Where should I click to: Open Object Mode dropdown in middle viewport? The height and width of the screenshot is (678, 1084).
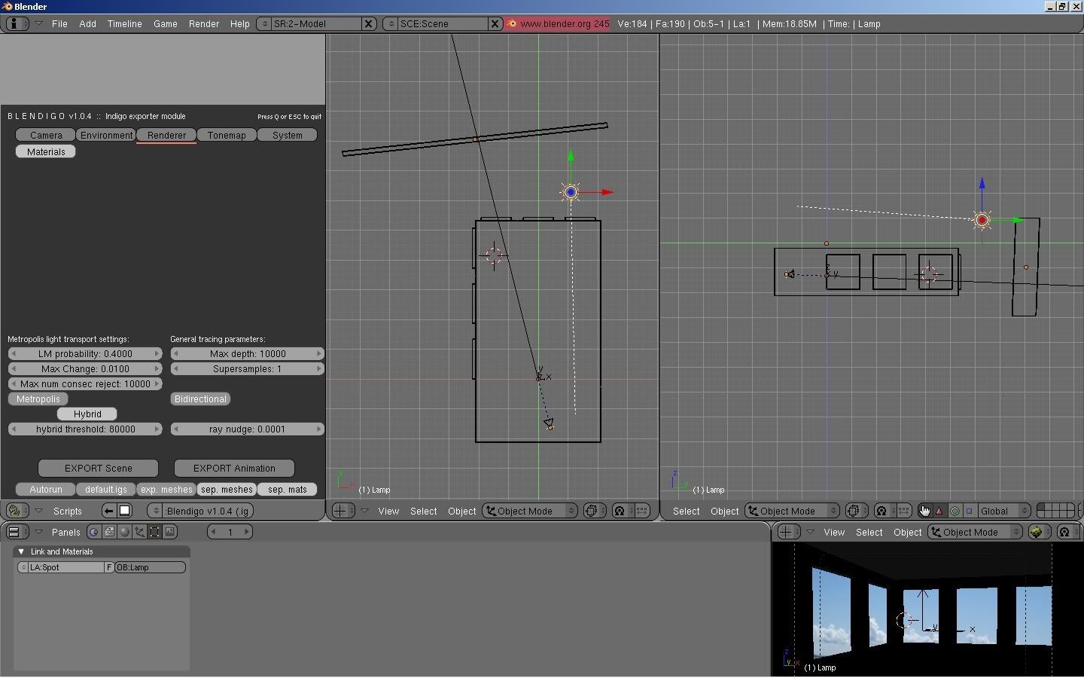click(530, 511)
